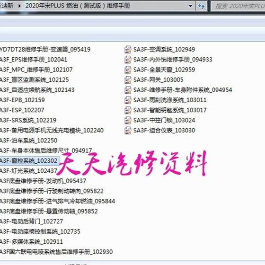Select file A3F_盲区监测系统_102125
The width and height of the screenshot is (265, 265).
(x=35, y=80)
